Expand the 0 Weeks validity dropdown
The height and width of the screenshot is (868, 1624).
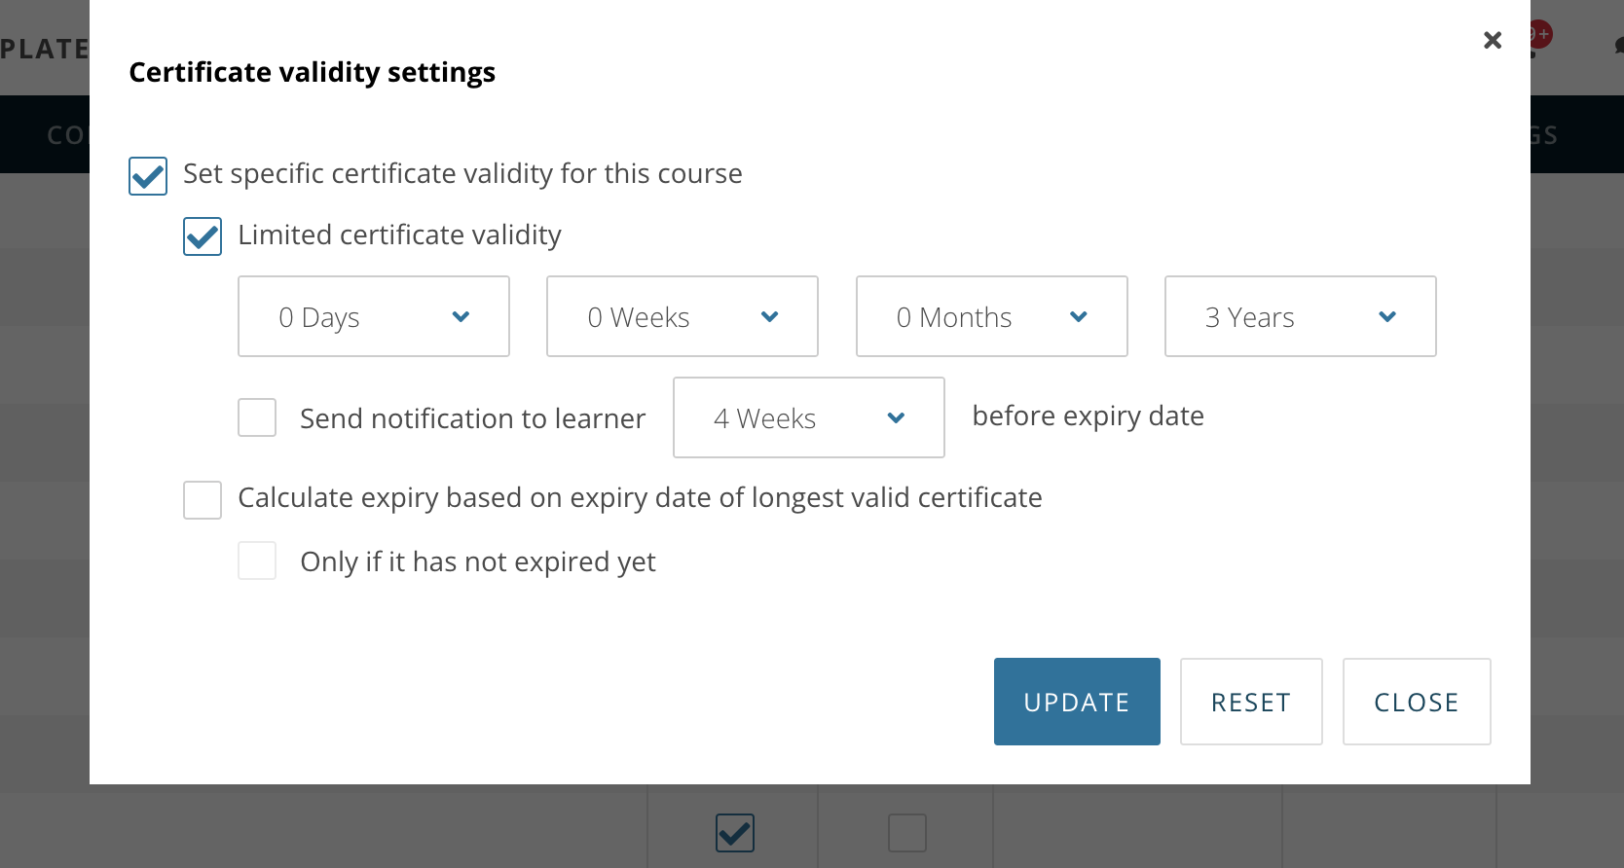[682, 316]
